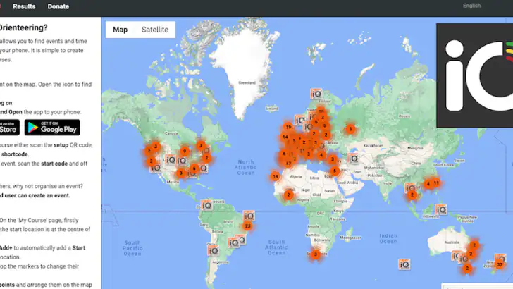Open the cluster 4 marker beside cluster 11
513x289 pixels.
tap(428, 184)
